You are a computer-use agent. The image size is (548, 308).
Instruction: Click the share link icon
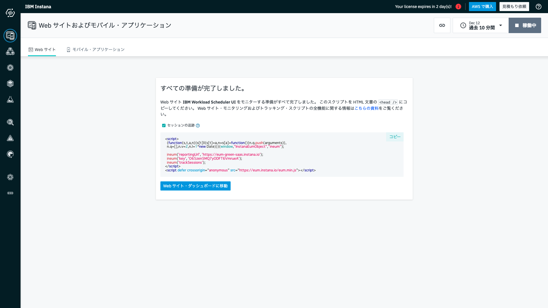pos(442,25)
